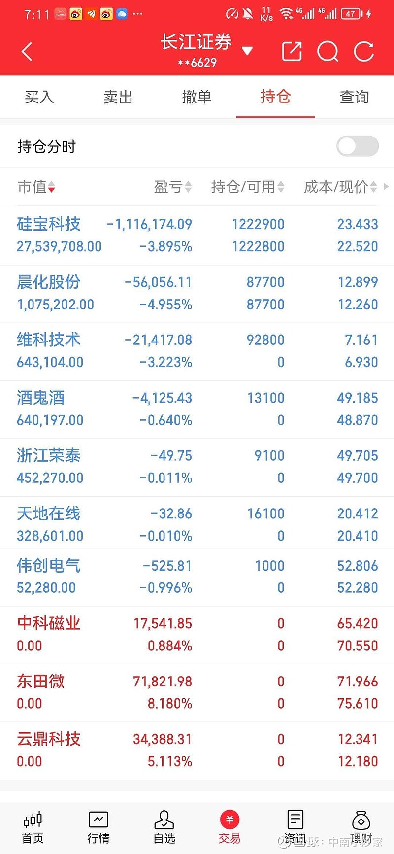The height and width of the screenshot is (854, 394).
Task: Open the share/export icon
Action: [292, 51]
